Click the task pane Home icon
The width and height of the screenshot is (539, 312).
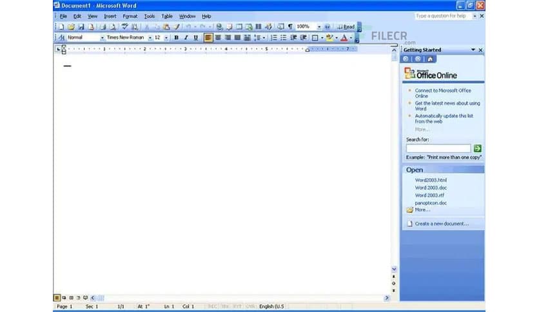(430, 59)
